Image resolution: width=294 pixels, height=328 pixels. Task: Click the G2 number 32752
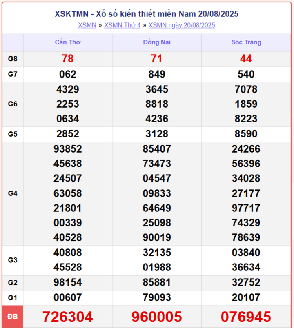(x=246, y=282)
